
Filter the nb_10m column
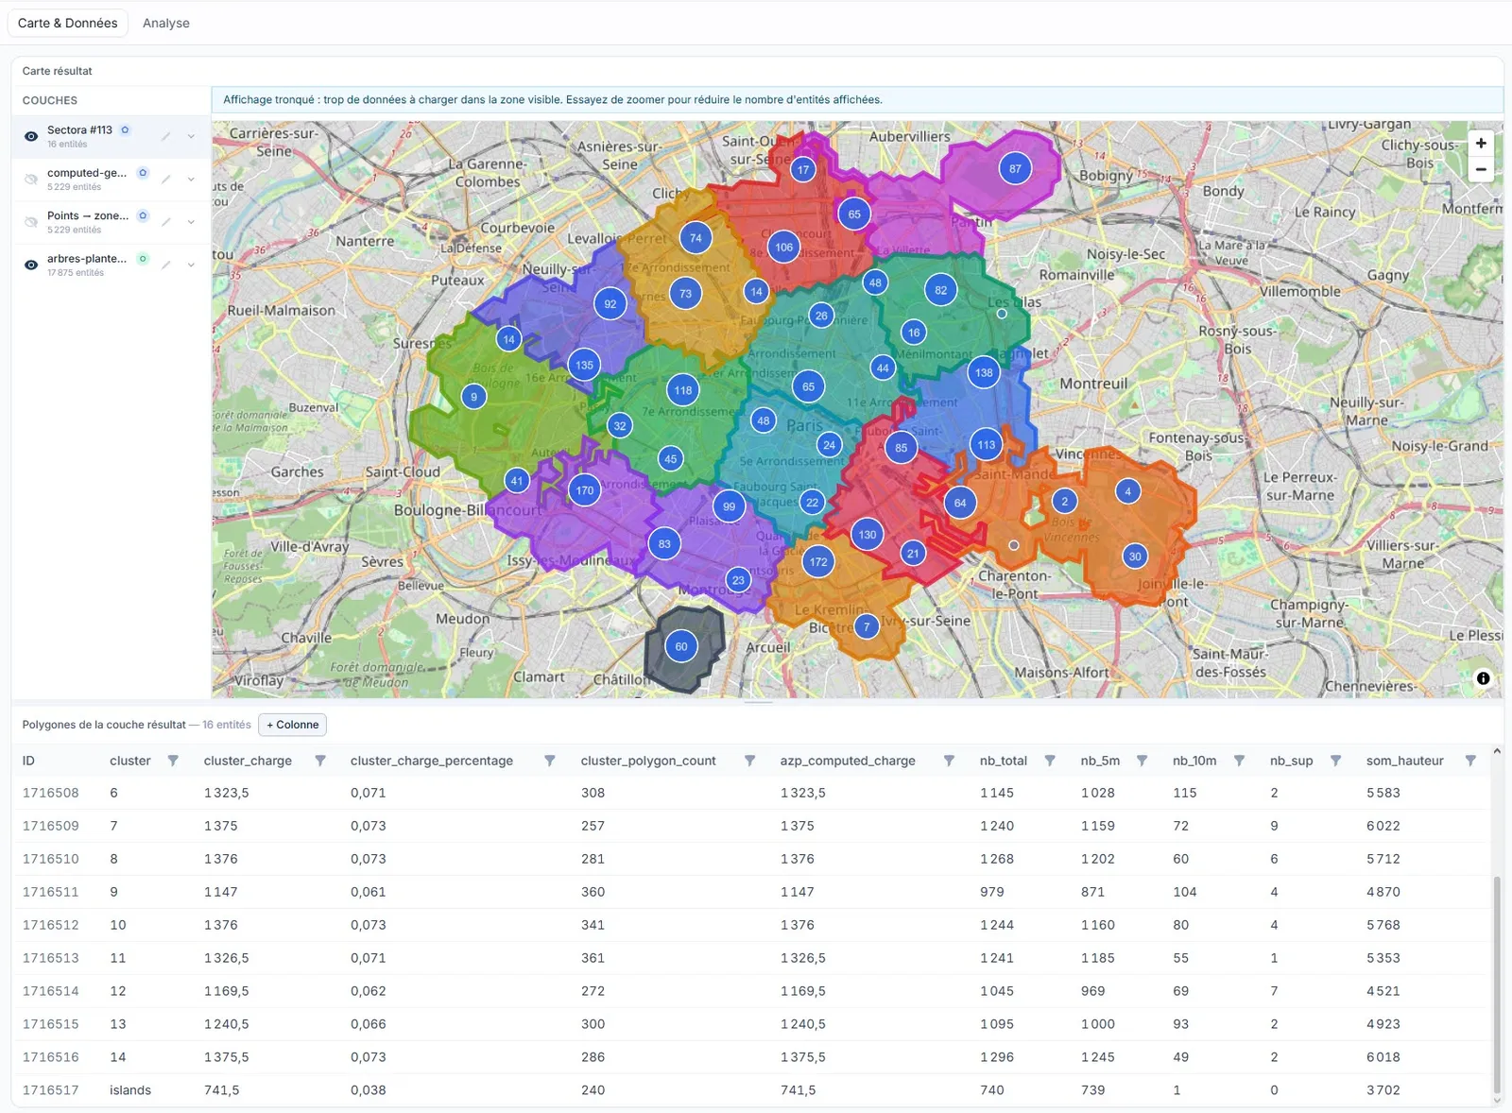tap(1239, 761)
